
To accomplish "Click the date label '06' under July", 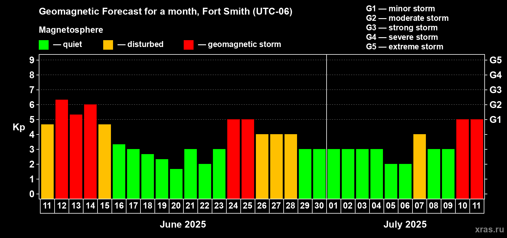I will click(x=405, y=206).
